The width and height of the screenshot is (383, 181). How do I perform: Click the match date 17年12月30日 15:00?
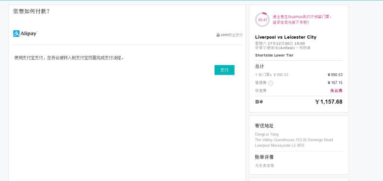pyautogui.click(x=286, y=44)
